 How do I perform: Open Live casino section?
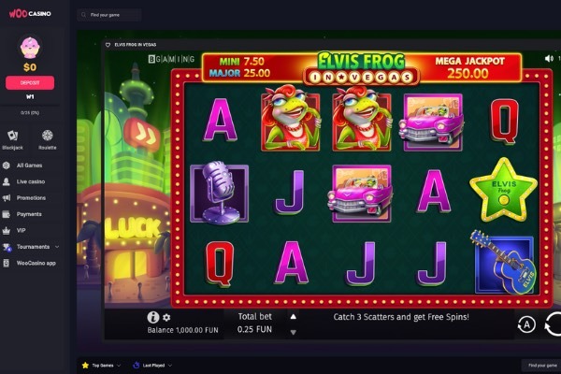click(31, 181)
